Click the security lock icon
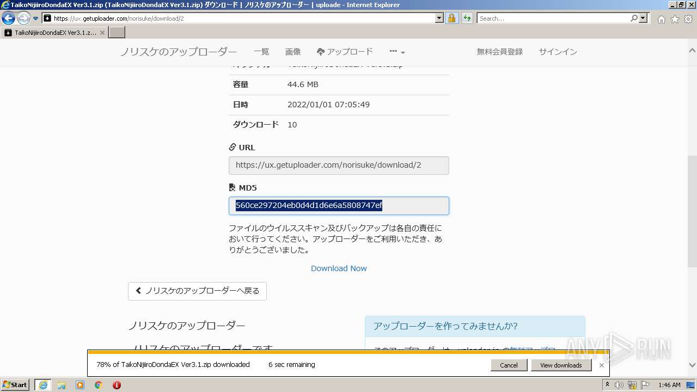The width and height of the screenshot is (697, 392). (451, 19)
